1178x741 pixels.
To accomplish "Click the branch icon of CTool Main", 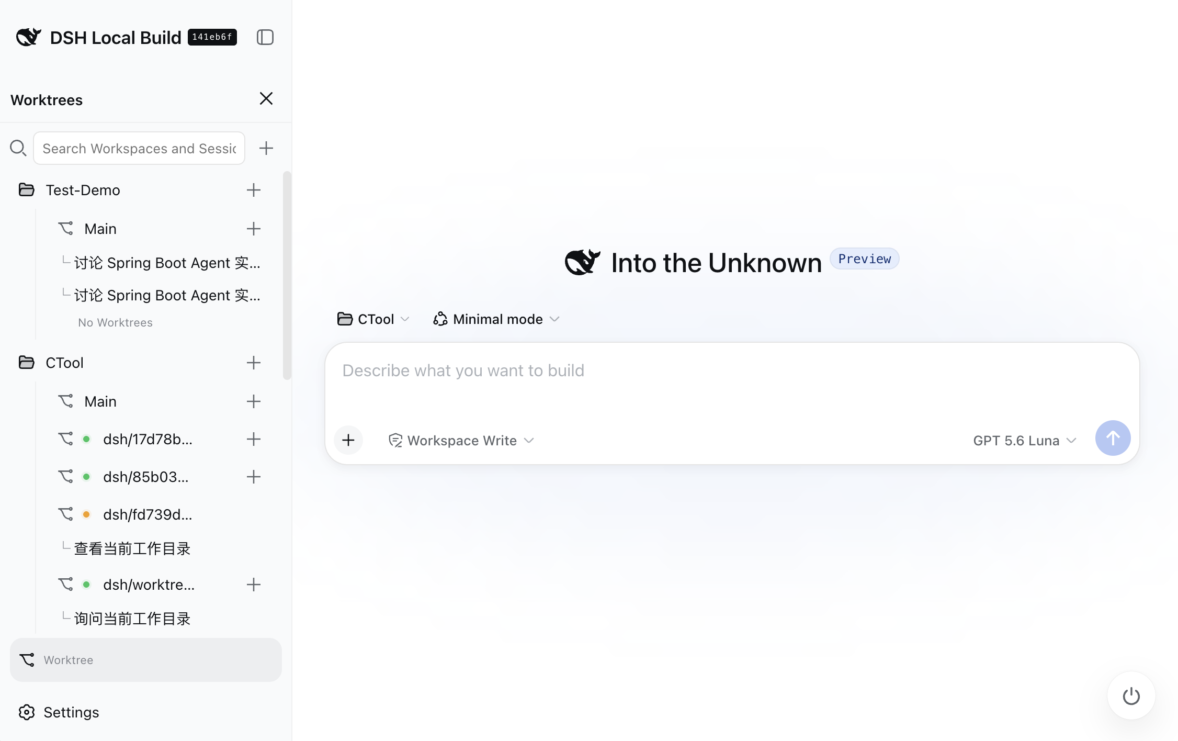I will pos(65,401).
